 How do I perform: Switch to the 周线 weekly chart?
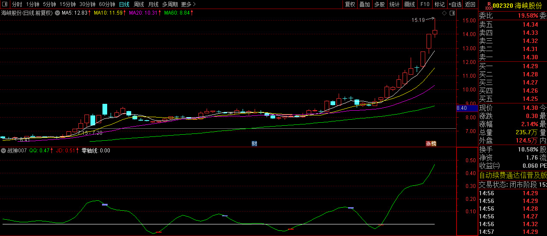[139, 4]
